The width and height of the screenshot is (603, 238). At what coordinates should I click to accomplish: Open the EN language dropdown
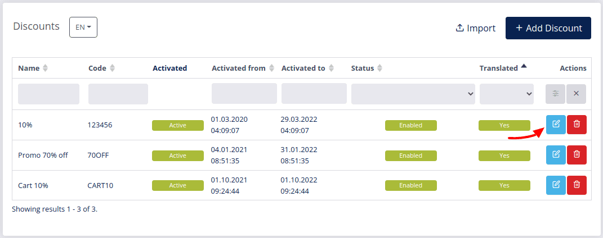[83, 27]
